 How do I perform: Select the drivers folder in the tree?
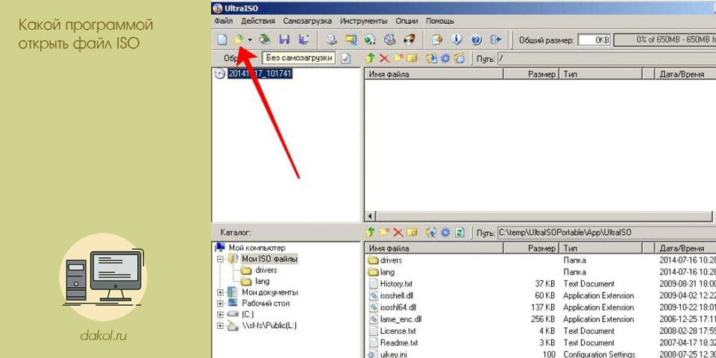[x=266, y=270]
